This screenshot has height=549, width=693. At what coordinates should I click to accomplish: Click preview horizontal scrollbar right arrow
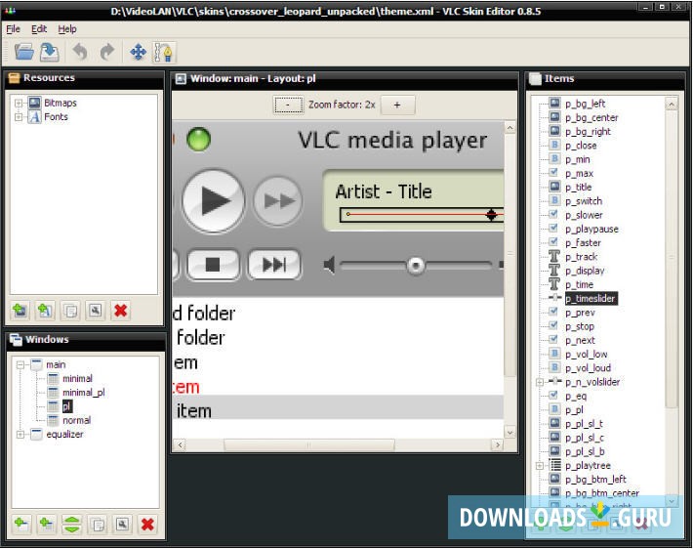(x=498, y=444)
